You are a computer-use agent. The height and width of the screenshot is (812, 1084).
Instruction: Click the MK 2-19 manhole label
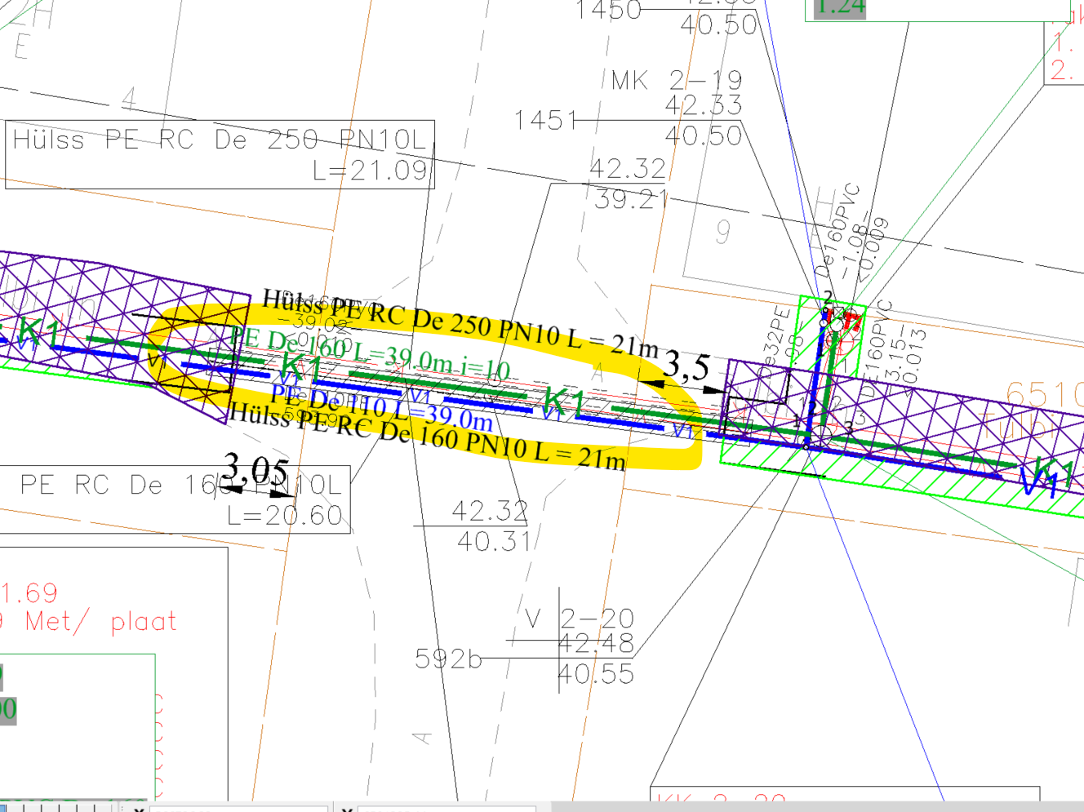(677, 80)
